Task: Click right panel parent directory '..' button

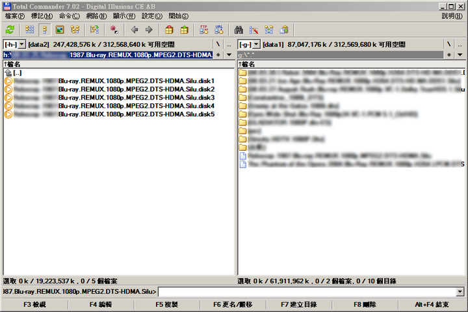Action: 460,44
